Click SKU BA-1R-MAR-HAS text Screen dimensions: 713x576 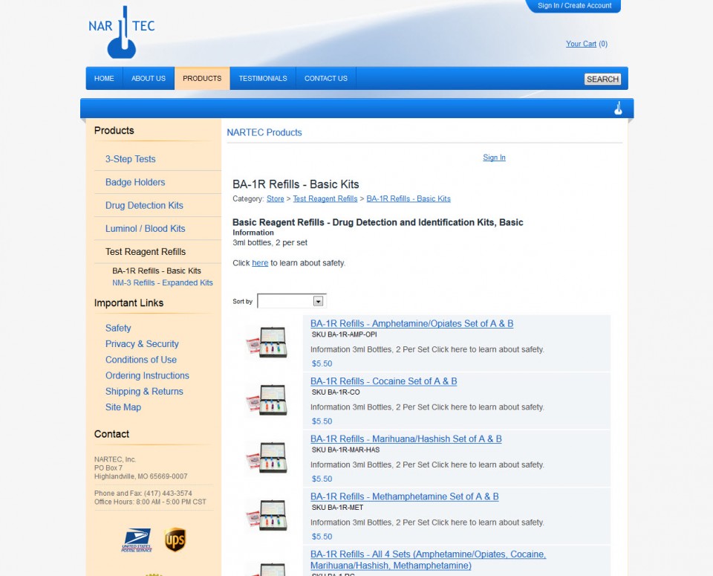point(345,450)
